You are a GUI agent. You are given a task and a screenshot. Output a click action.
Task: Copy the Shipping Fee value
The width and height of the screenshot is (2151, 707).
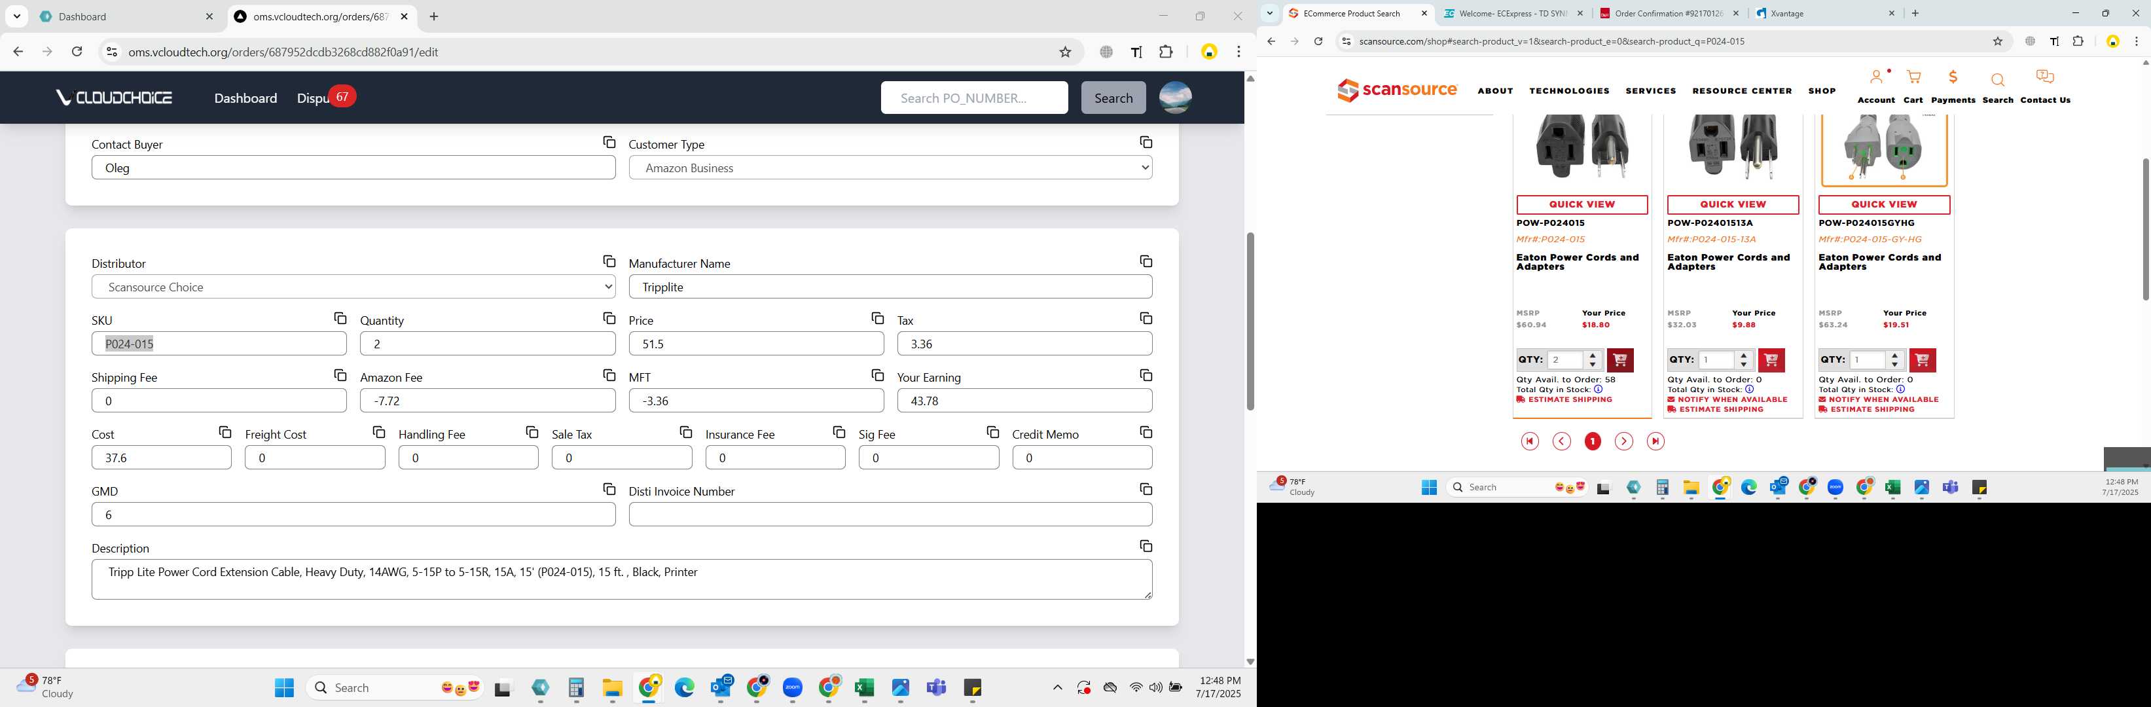tap(340, 375)
